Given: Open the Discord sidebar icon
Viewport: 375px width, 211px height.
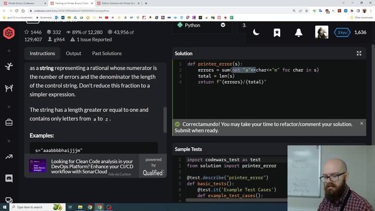Looking at the screenshot, I should coord(9,178).
